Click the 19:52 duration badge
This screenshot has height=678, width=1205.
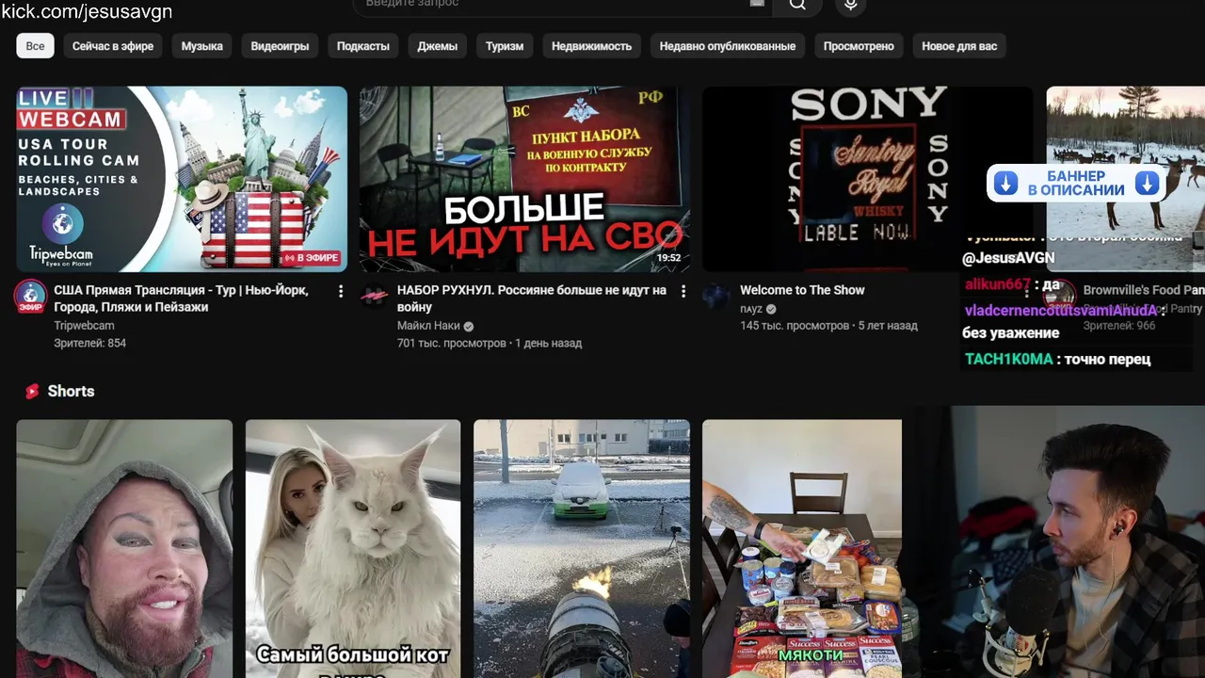[x=668, y=258]
